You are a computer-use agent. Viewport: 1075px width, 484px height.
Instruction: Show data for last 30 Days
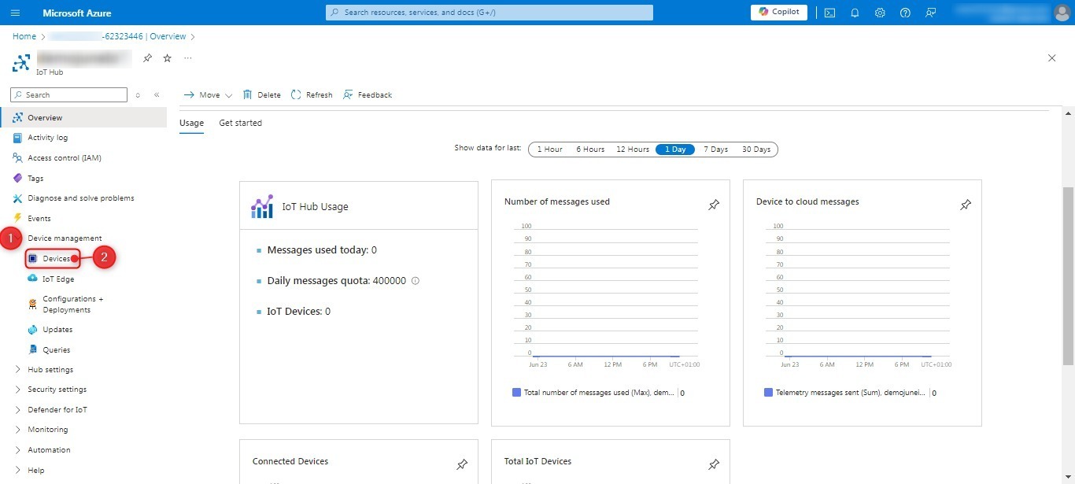tap(756, 150)
